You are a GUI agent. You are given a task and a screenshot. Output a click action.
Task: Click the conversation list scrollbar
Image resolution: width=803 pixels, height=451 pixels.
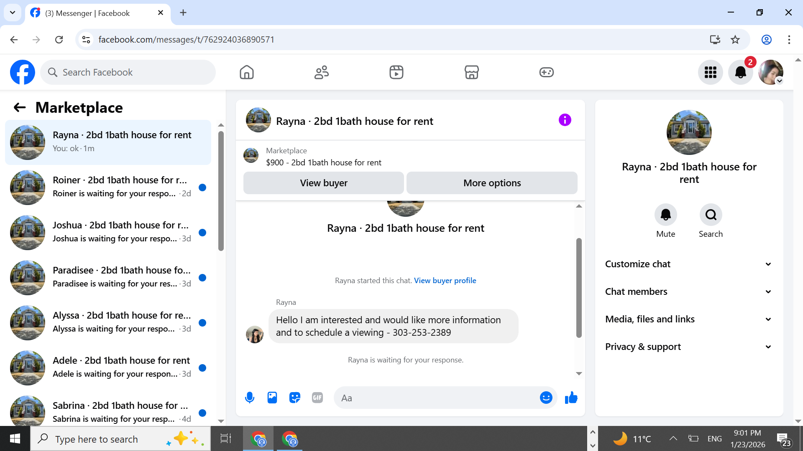coord(221,191)
